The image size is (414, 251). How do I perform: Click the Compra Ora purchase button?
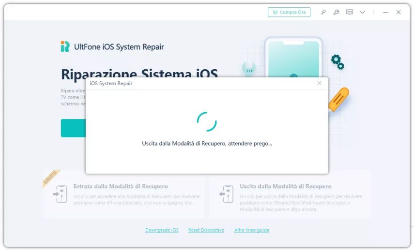[x=289, y=12]
